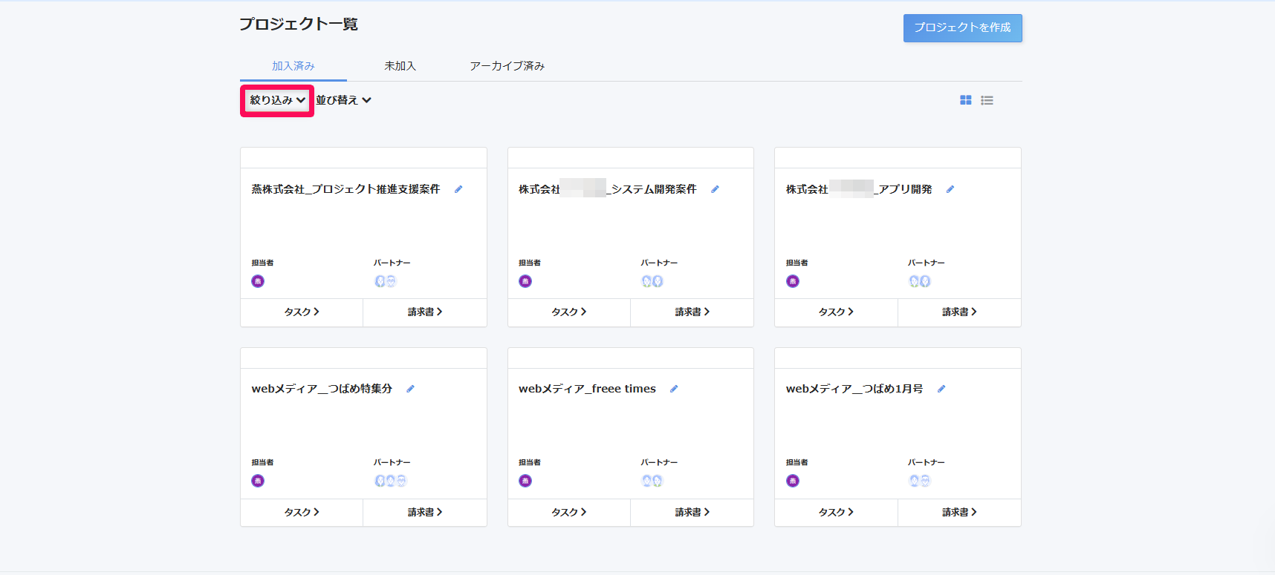Click the 担当者 avatar in プロジェクト推進支援案件 card
The width and height of the screenshot is (1275, 575).
[258, 281]
